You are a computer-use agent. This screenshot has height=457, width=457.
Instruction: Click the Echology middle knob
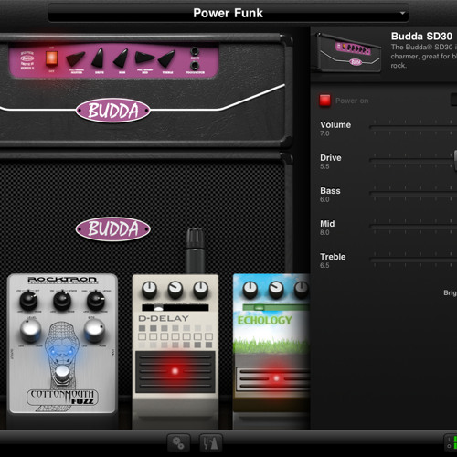[276, 290]
